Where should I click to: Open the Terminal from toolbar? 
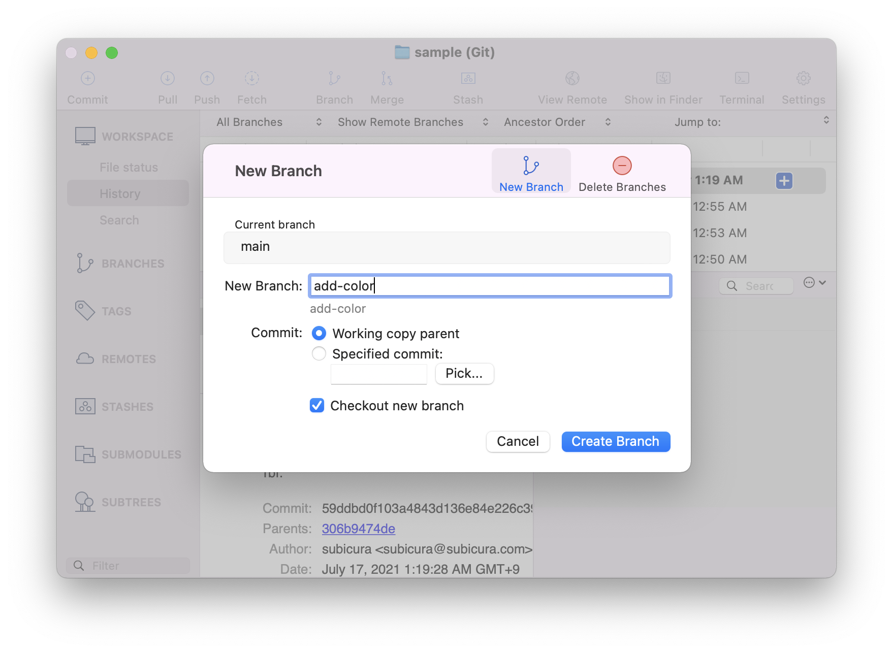click(742, 79)
